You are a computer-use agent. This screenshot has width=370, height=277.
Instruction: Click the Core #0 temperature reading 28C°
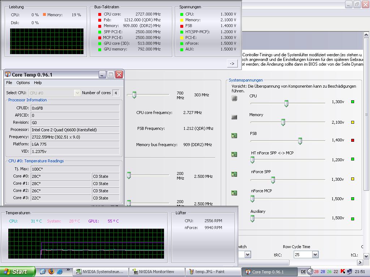coord(61,176)
